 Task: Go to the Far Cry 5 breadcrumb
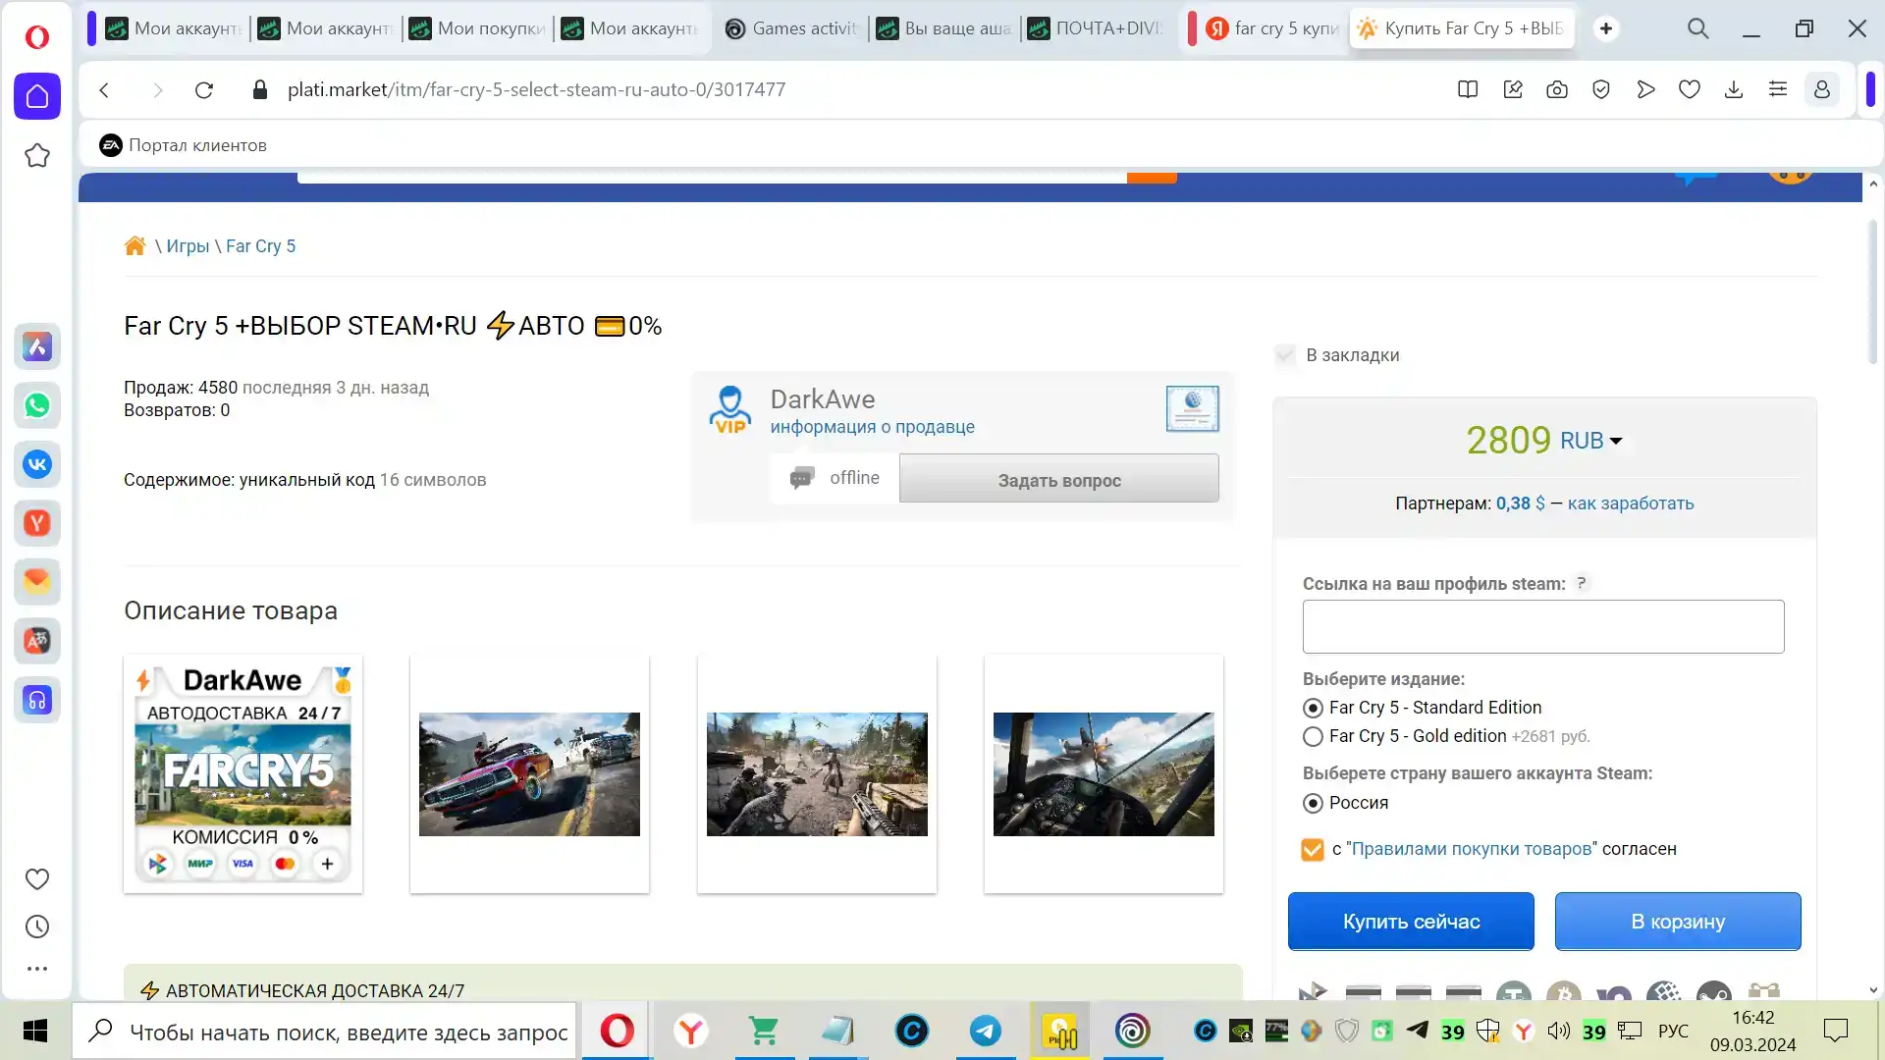pos(260,246)
